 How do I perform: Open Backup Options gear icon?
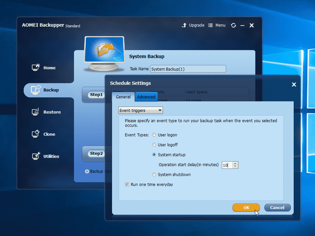[87, 171]
